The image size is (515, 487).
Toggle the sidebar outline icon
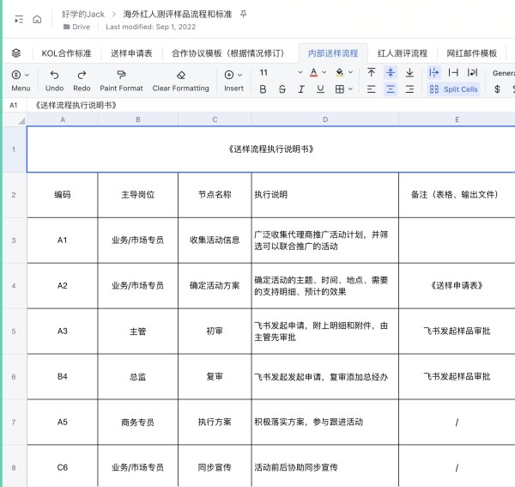pos(19,20)
